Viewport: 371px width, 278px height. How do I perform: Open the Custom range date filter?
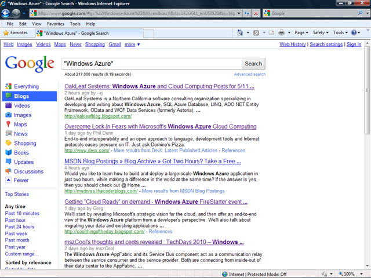[x=21, y=254]
